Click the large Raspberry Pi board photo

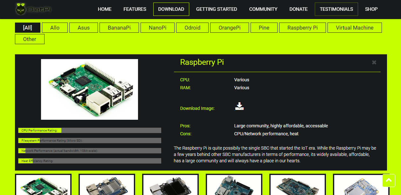[x=89, y=89]
